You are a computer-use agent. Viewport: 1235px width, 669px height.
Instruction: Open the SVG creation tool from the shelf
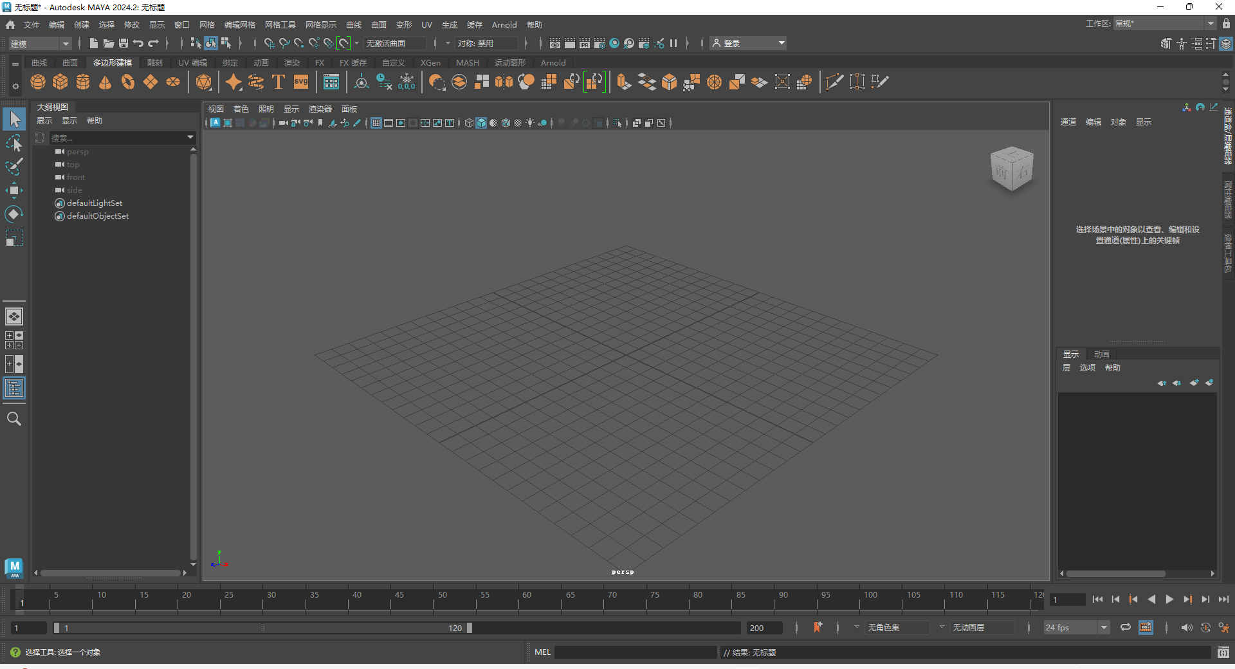point(300,82)
